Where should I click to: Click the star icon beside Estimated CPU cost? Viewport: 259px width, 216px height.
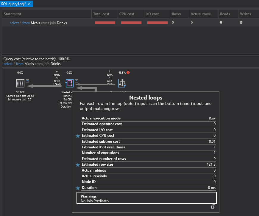click(x=78, y=136)
